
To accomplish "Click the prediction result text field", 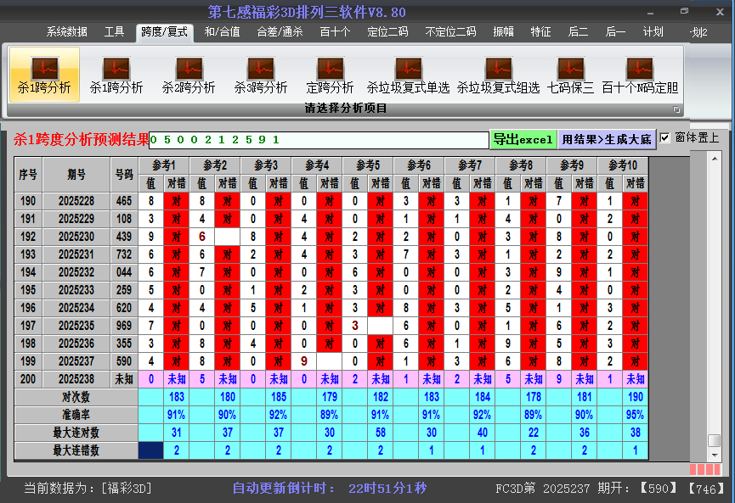I will pos(319,140).
